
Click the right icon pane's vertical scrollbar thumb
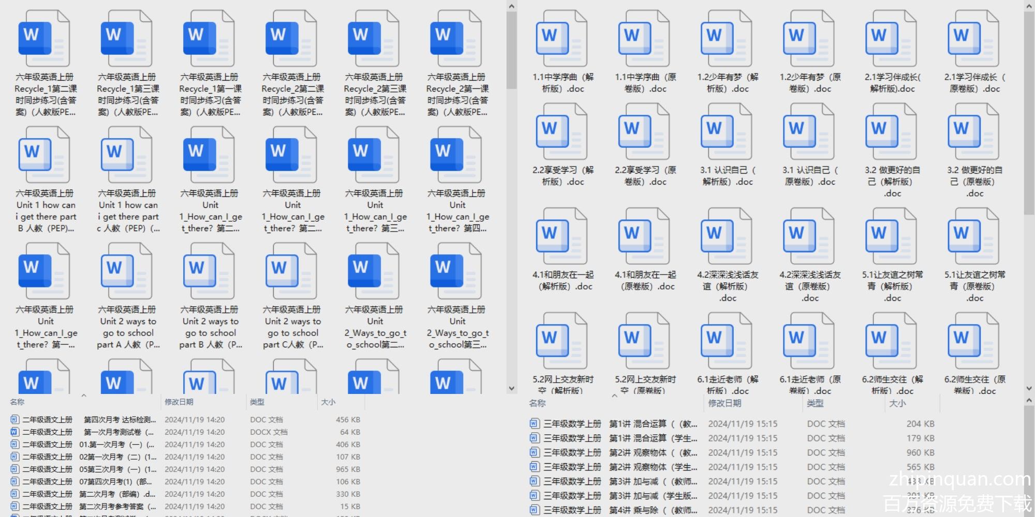1029,111
